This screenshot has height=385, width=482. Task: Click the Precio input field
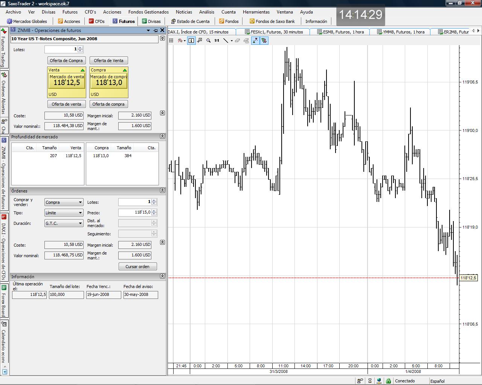[134, 212]
